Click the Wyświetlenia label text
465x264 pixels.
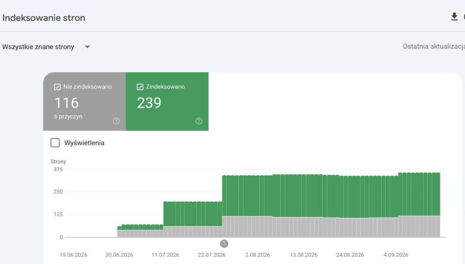coord(84,143)
